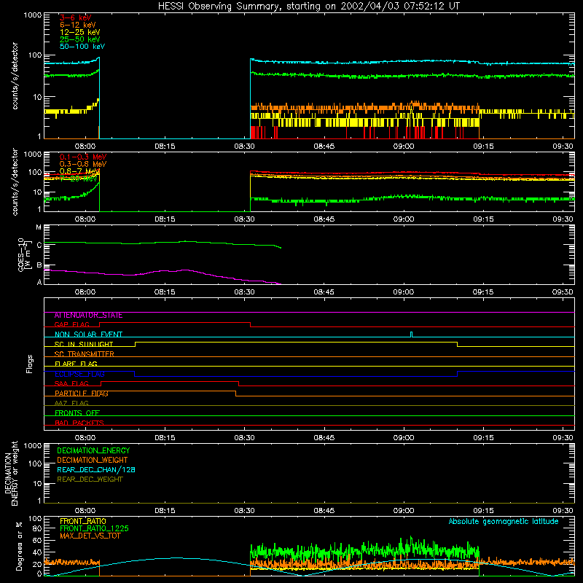Select the FLARE_FLAG label
This screenshot has height=583, width=583.
pyautogui.click(x=76, y=364)
